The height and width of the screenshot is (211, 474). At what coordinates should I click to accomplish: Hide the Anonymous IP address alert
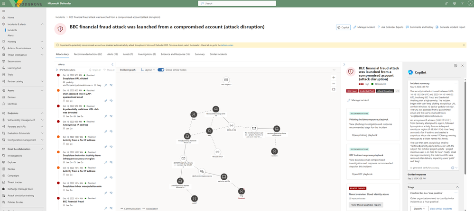tap(111, 132)
